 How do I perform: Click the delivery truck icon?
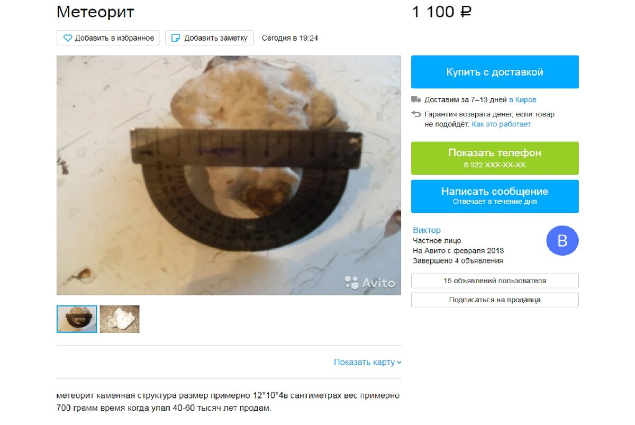tap(416, 100)
